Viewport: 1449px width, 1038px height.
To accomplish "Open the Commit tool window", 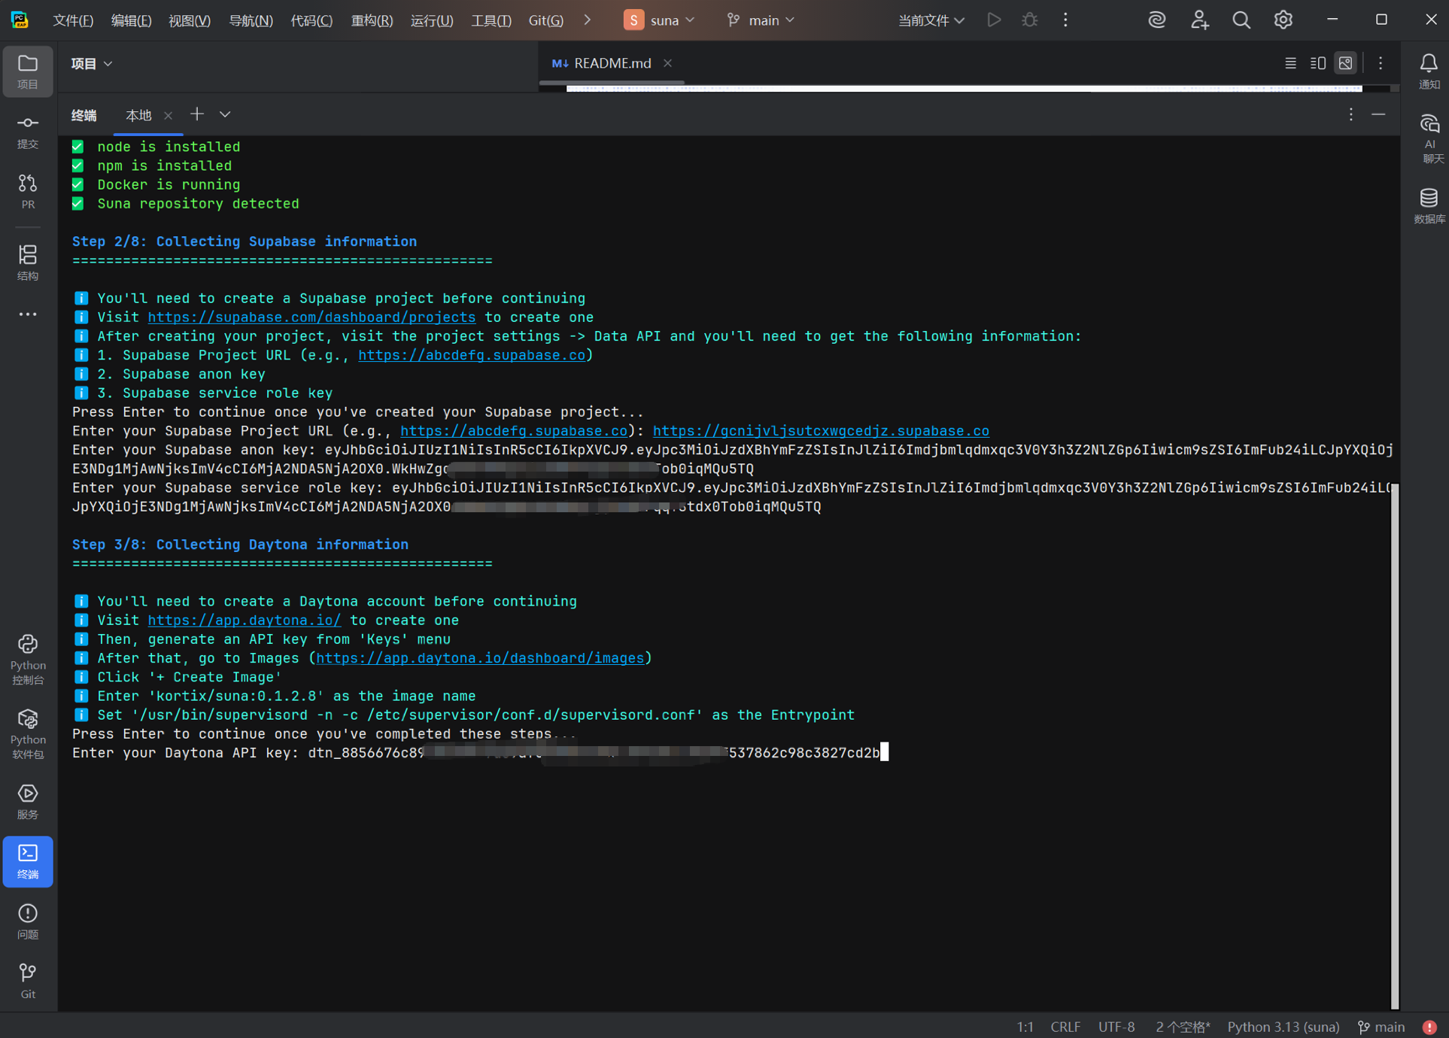I will [x=28, y=131].
